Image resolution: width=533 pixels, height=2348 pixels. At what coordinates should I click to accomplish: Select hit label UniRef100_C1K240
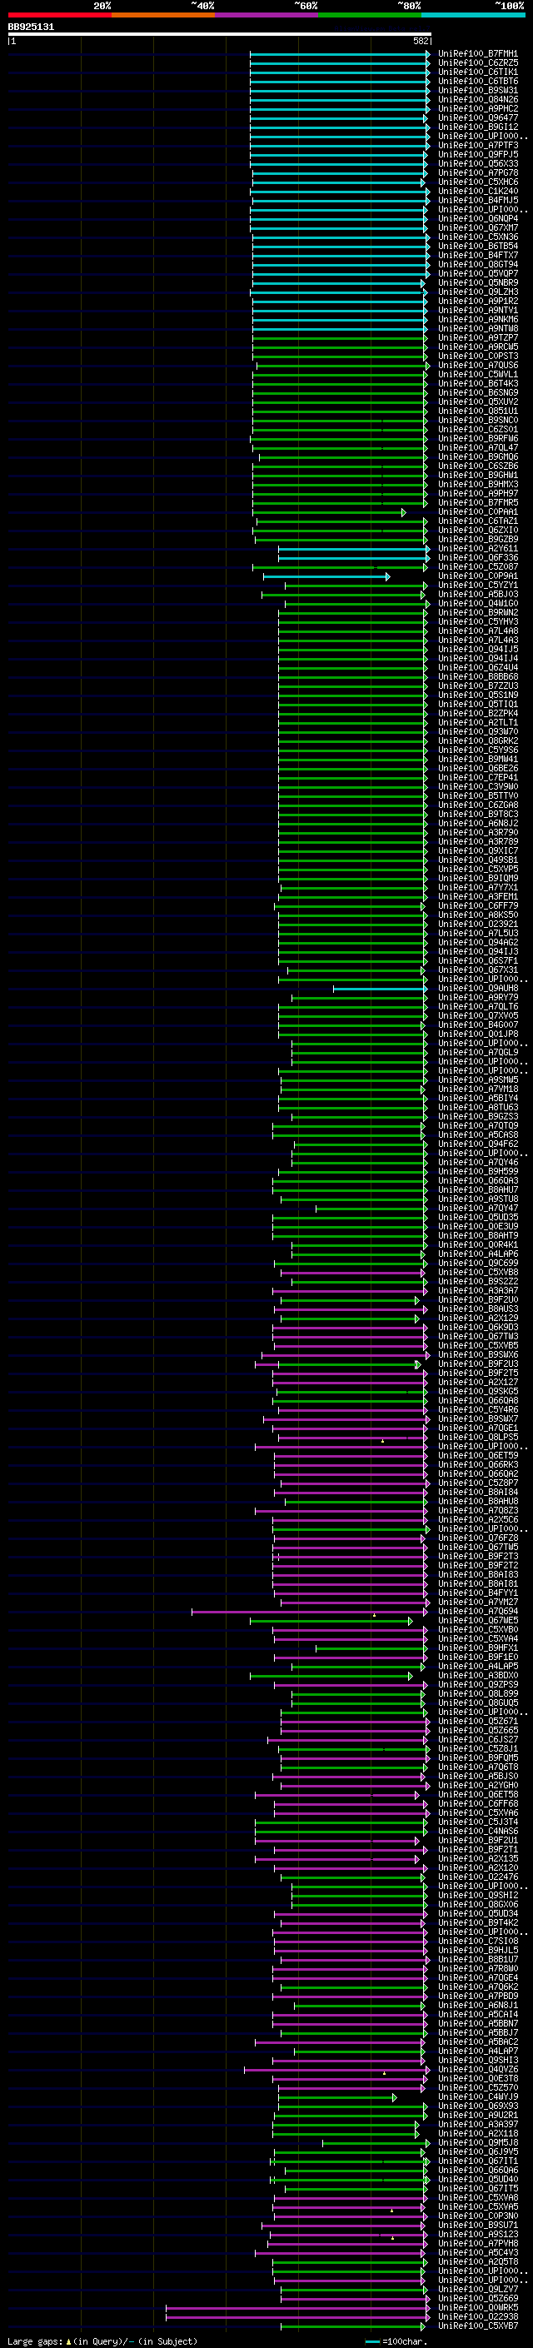[x=477, y=192]
